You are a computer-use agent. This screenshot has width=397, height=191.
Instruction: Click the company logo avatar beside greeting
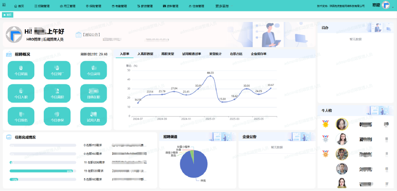pyautogui.click(x=14, y=34)
